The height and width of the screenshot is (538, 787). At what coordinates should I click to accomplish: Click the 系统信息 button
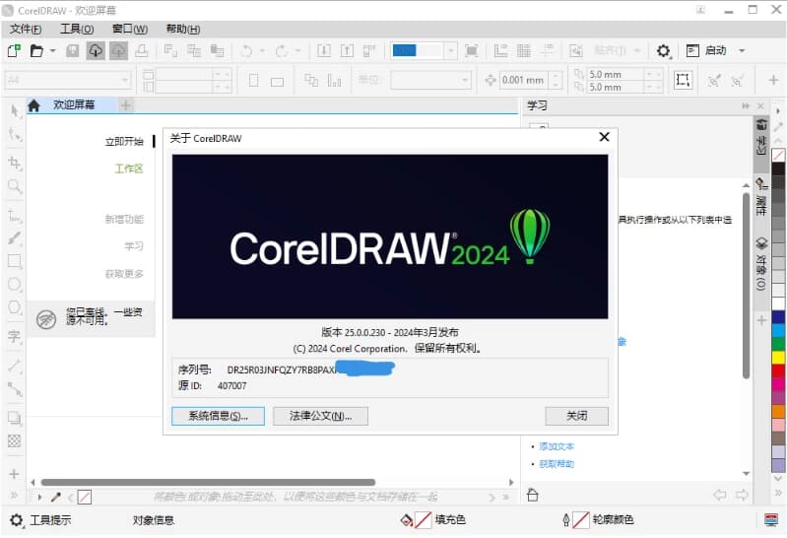218,417
